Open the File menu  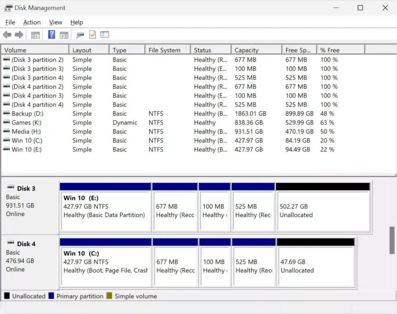click(x=10, y=22)
